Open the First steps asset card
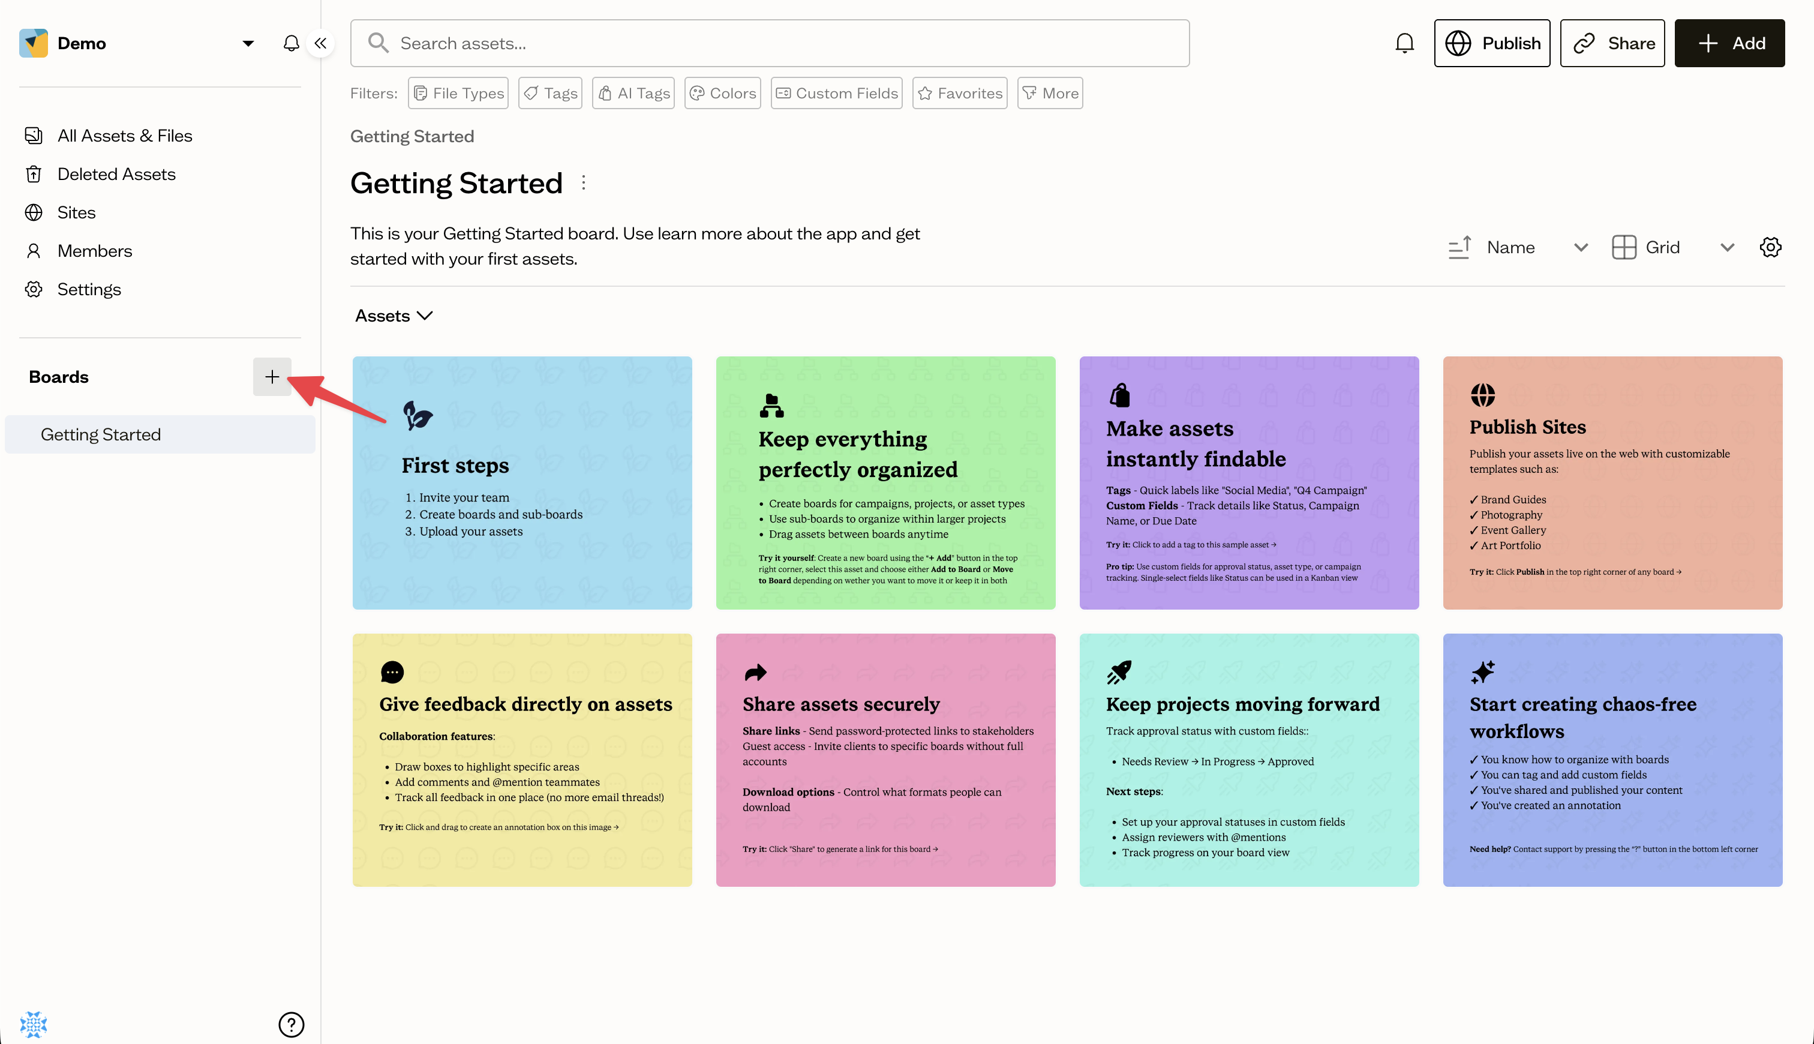This screenshot has width=1814, height=1044. pyautogui.click(x=522, y=482)
